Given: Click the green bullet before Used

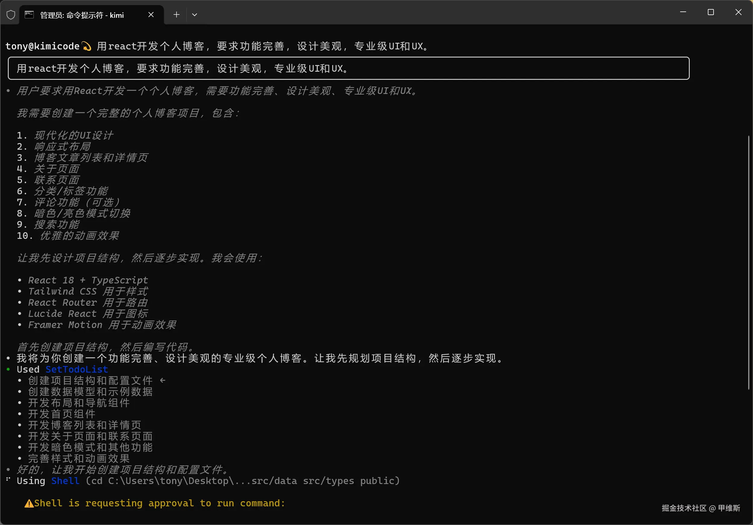Looking at the screenshot, I should click(x=8, y=369).
